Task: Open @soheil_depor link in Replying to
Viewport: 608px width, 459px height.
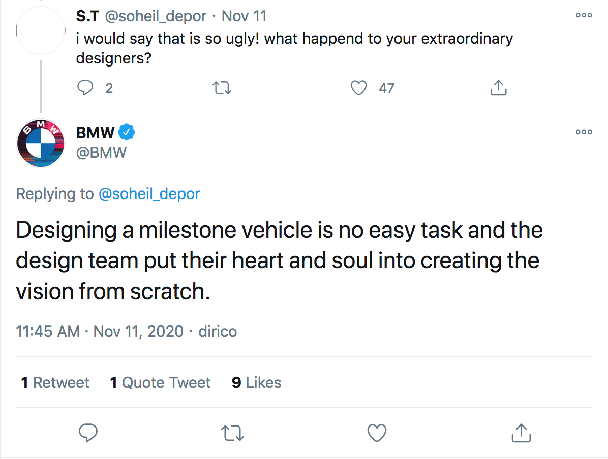Action: pyautogui.click(x=149, y=193)
